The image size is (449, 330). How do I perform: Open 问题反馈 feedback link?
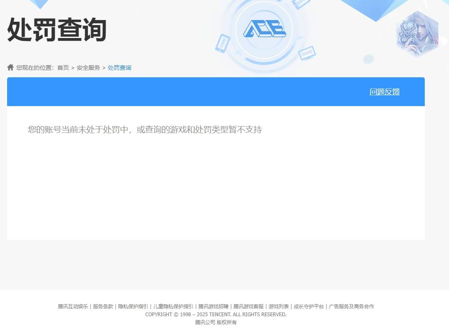point(384,91)
